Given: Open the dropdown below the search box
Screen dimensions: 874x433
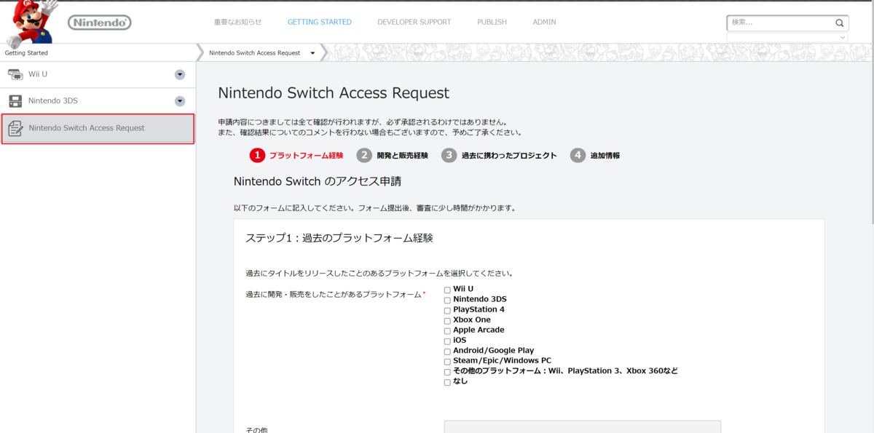Looking at the screenshot, I should (787, 37).
